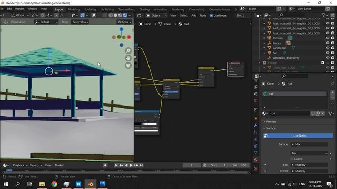Click the pan hand icon in viewport
This screenshot has height=189, width=337.
(128, 58)
